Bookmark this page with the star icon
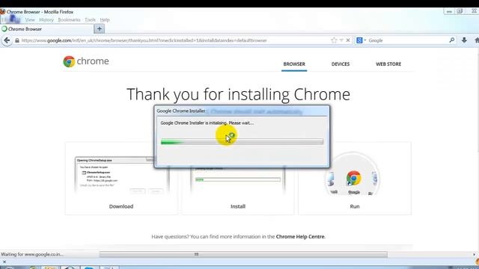 [334, 40]
